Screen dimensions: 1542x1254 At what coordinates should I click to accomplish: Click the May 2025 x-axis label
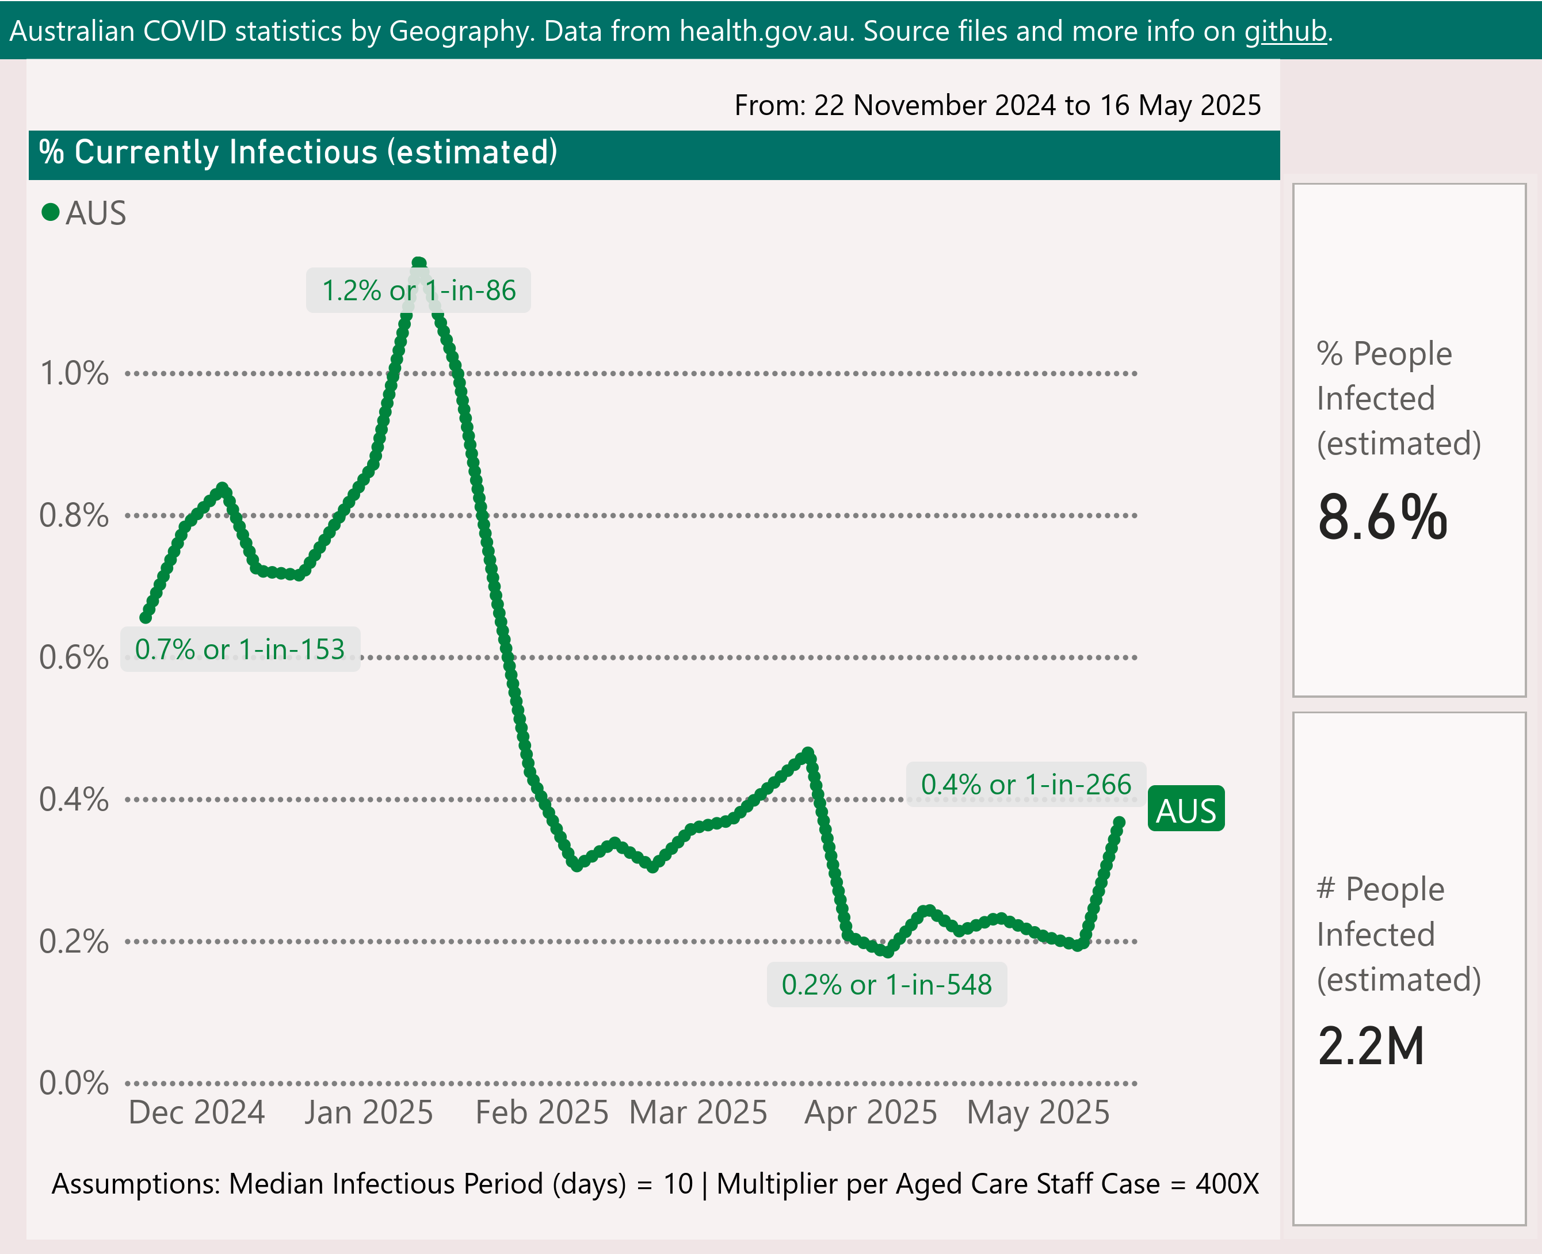click(1037, 1112)
